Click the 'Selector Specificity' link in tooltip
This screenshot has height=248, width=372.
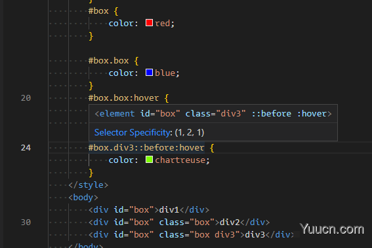[132, 133]
